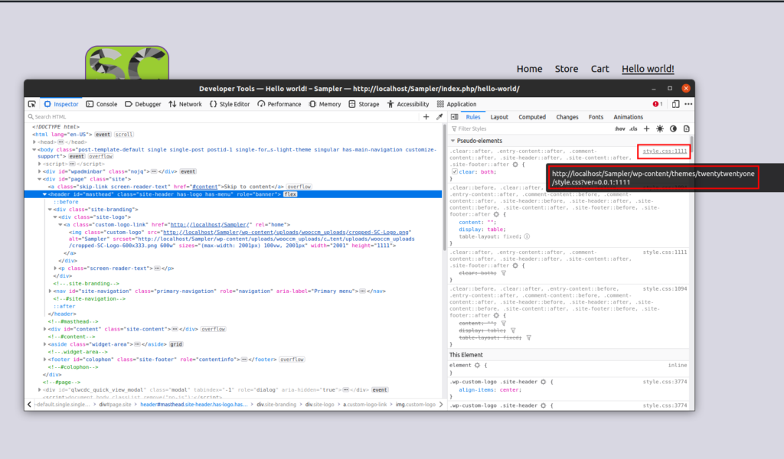Screen dimensions: 784x459
Task: Click the event badge on the wpadminbar div
Action: (x=188, y=172)
